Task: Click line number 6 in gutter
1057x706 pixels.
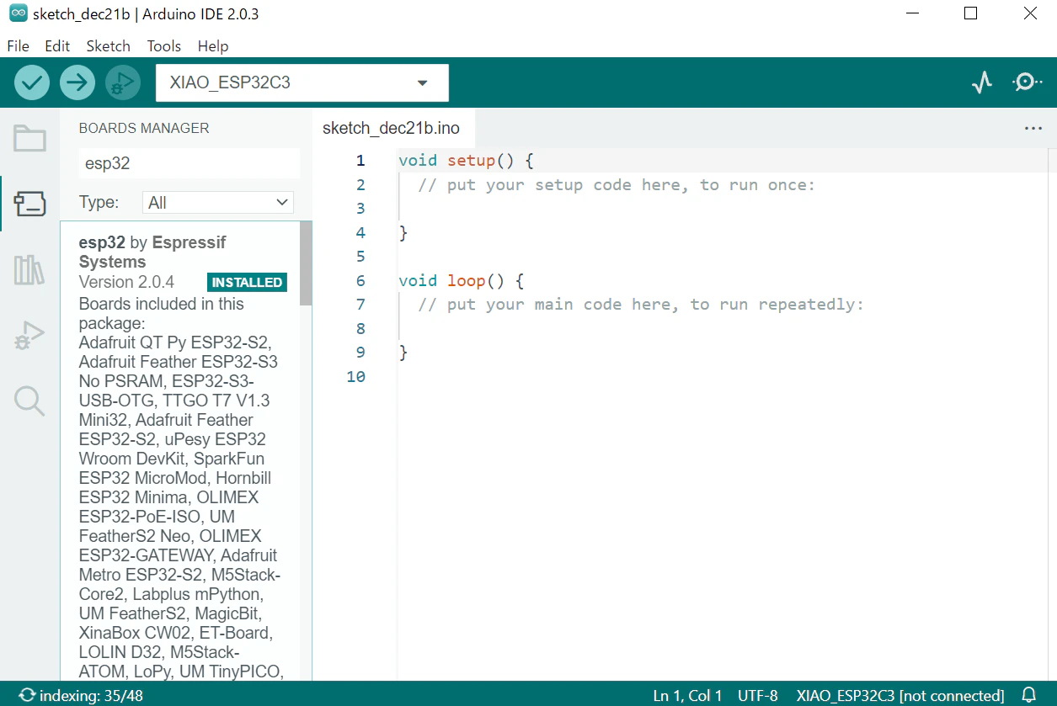Action: point(360,280)
